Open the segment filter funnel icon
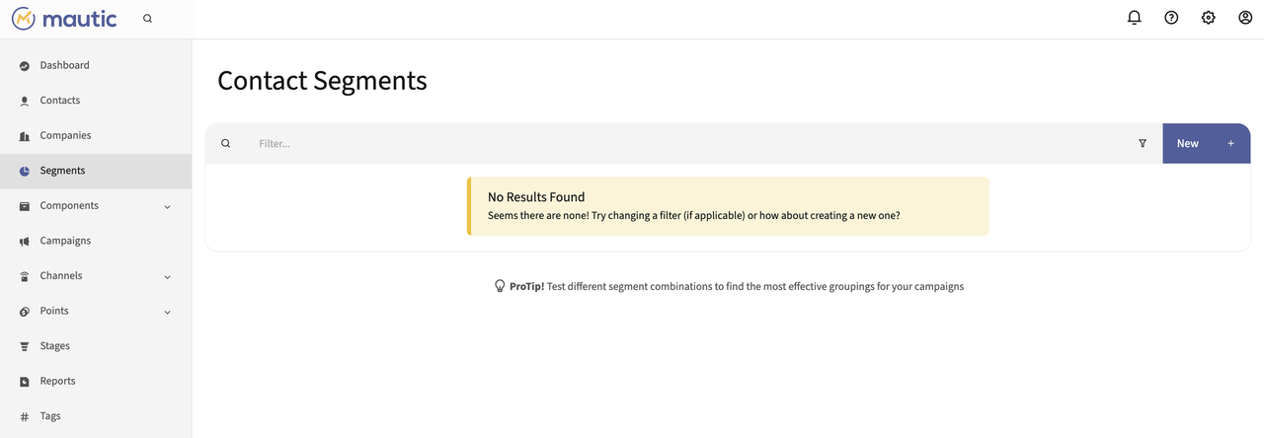 tap(1143, 143)
